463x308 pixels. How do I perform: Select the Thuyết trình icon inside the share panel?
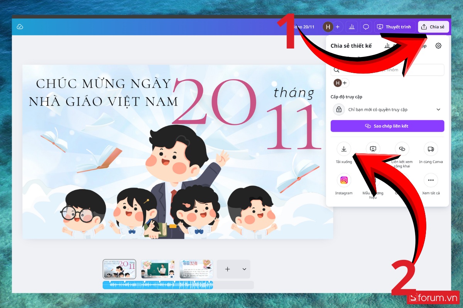373,149
